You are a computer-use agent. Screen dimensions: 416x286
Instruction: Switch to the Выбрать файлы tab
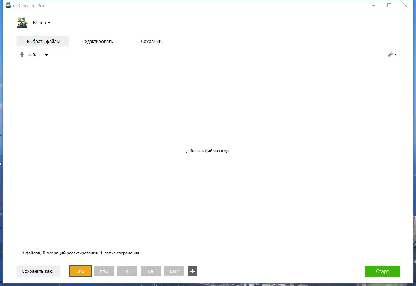click(x=43, y=41)
